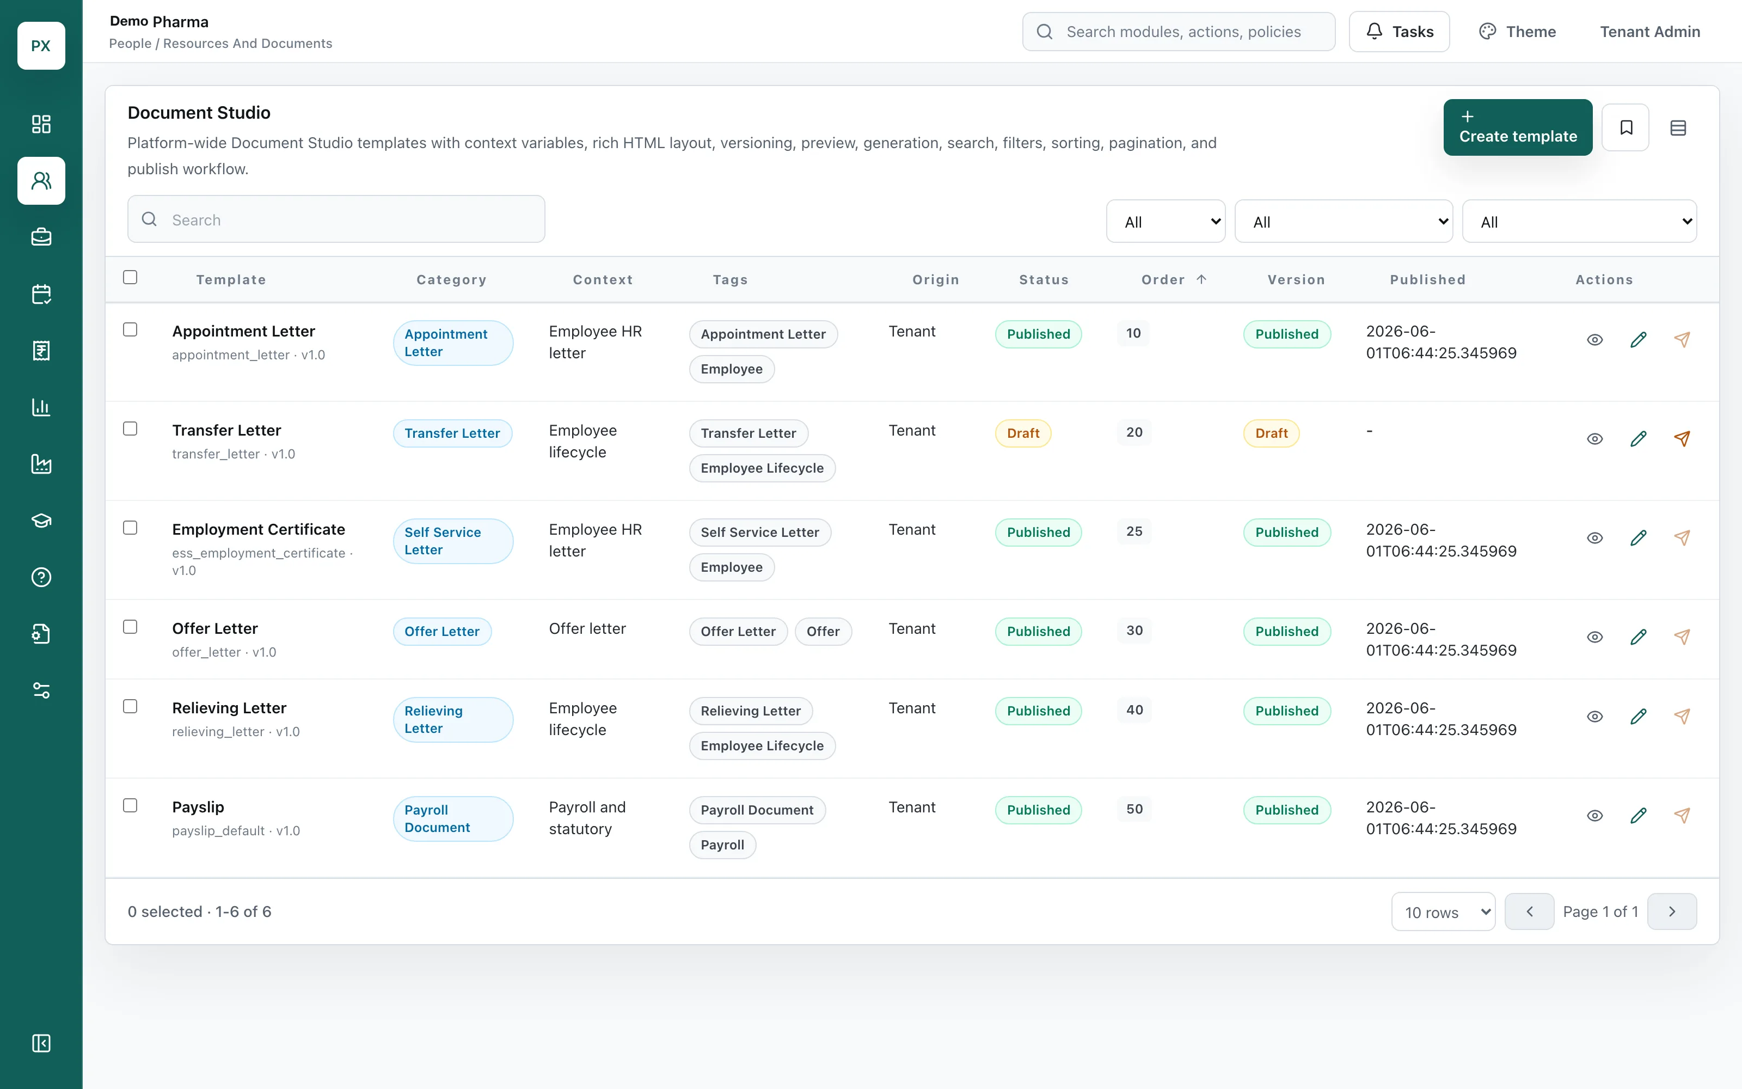
Task: Edit the Transfer Letter template
Action: tap(1639, 439)
